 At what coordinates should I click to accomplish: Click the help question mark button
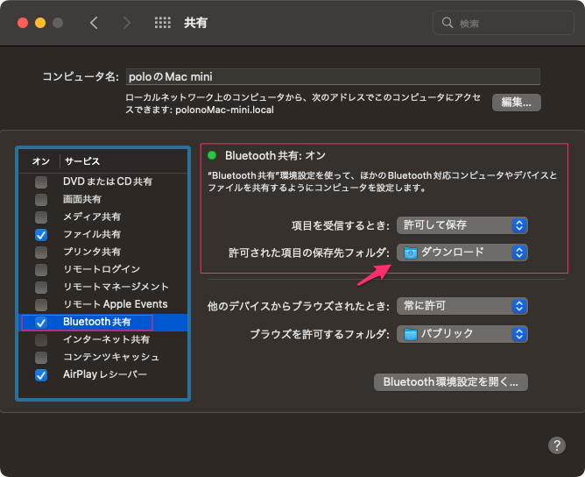pyautogui.click(x=556, y=445)
